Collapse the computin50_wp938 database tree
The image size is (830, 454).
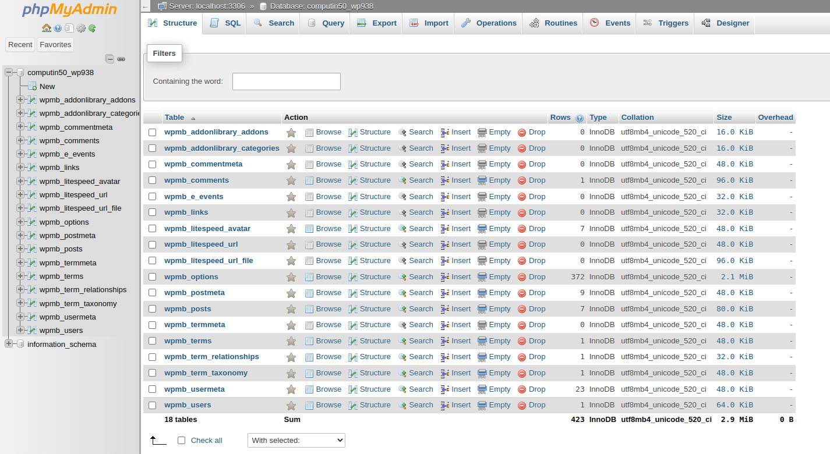(8, 72)
